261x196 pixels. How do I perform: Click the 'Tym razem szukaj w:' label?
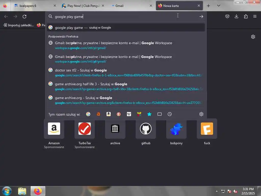click(64, 114)
